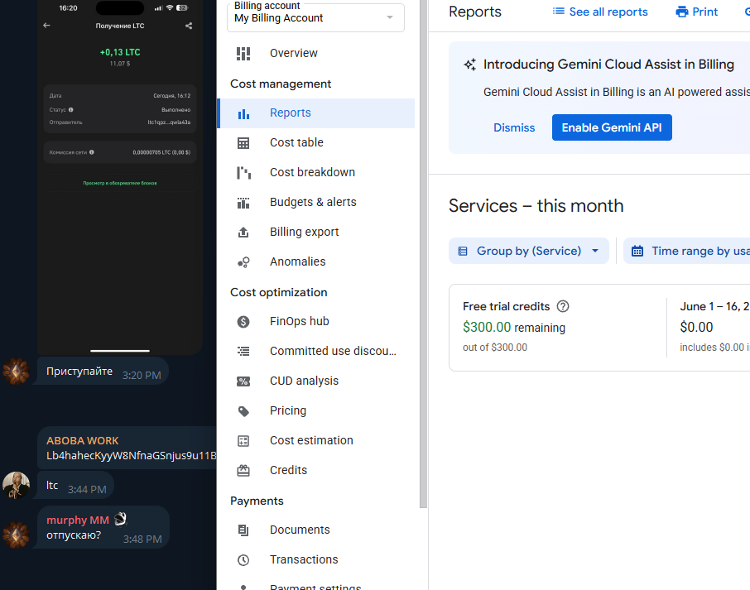Click the $300.00 remaining credits text
Screen dimensions: 750x590
coord(514,328)
